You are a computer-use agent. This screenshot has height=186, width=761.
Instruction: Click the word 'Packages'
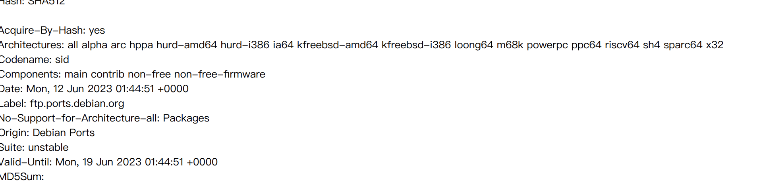click(x=186, y=118)
